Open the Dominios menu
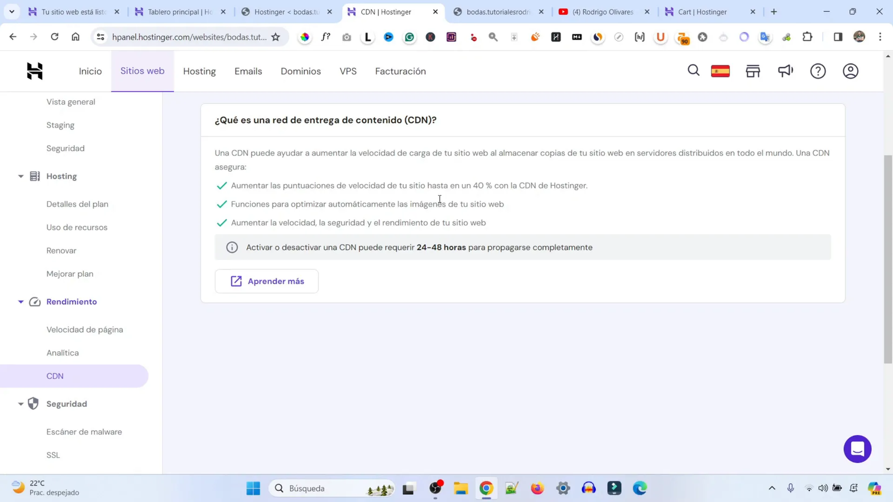Viewport: 893px width, 502px height. [x=301, y=71]
